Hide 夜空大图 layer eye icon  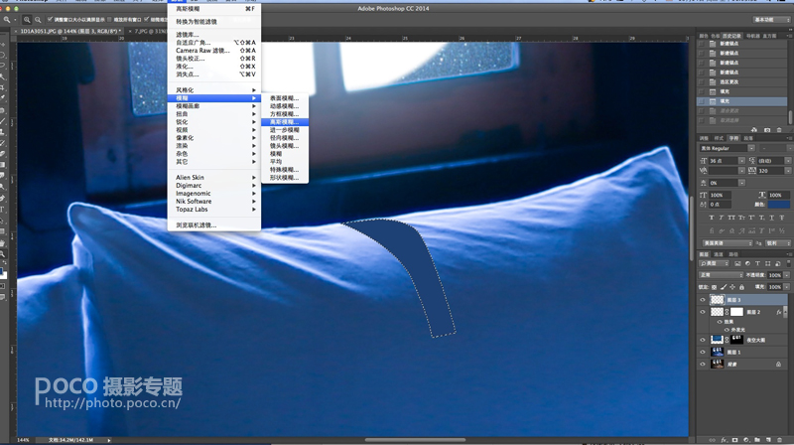(703, 340)
